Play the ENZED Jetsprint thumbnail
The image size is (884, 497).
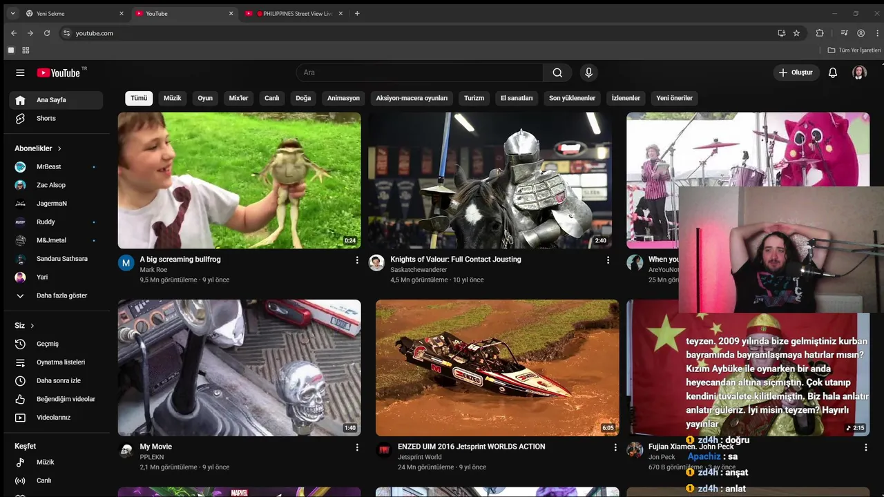tap(497, 368)
